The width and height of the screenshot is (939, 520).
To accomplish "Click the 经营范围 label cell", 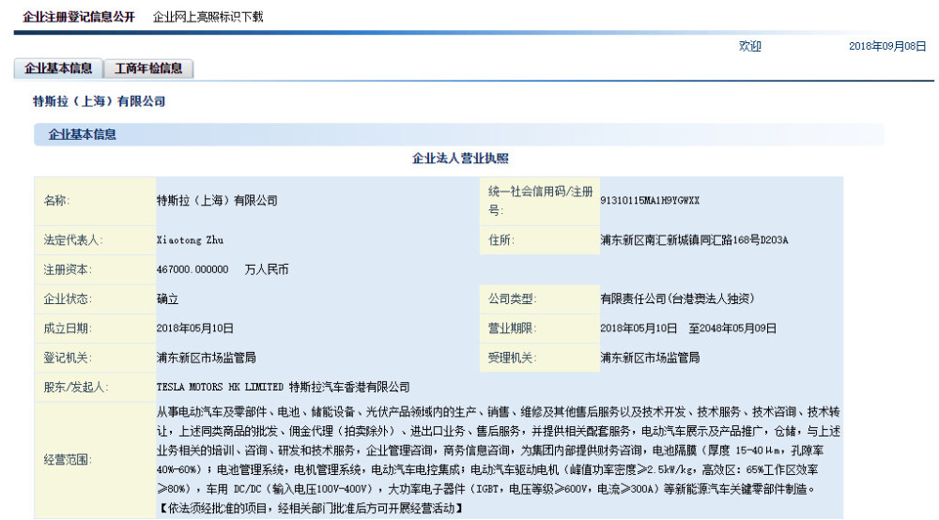I will tap(95, 460).
